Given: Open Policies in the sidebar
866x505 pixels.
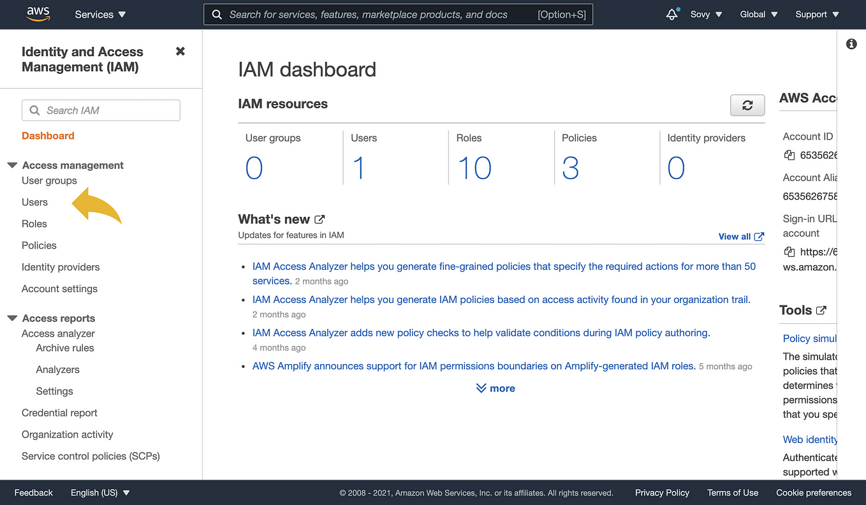Looking at the screenshot, I should (39, 245).
